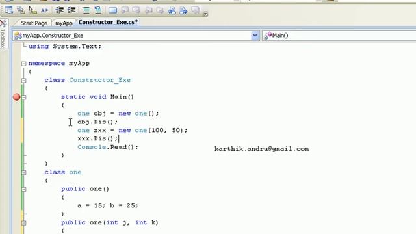Move to previous bookmark in current document
The width and height of the screenshot is (416, 234).
coord(172,10)
